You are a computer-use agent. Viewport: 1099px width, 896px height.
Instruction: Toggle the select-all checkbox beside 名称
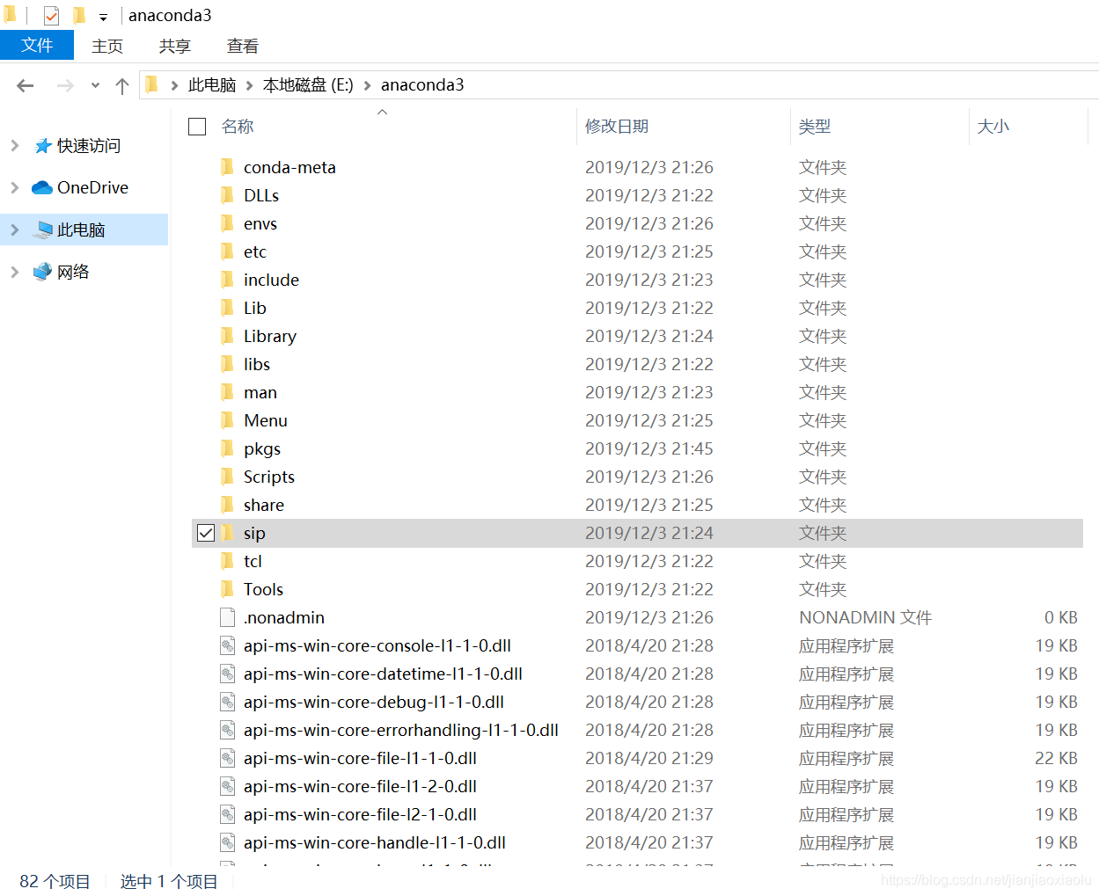tap(197, 127)
